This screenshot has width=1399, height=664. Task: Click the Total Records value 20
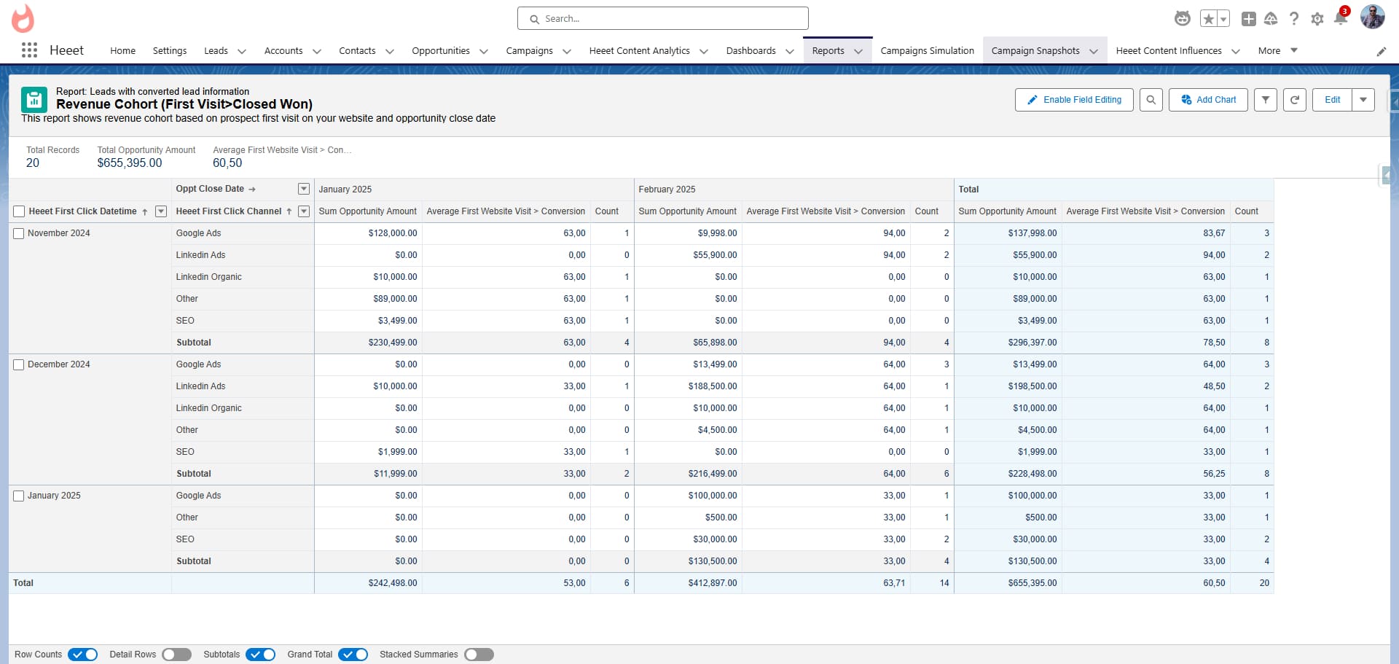pyautogui.click(x=33, y=163)
